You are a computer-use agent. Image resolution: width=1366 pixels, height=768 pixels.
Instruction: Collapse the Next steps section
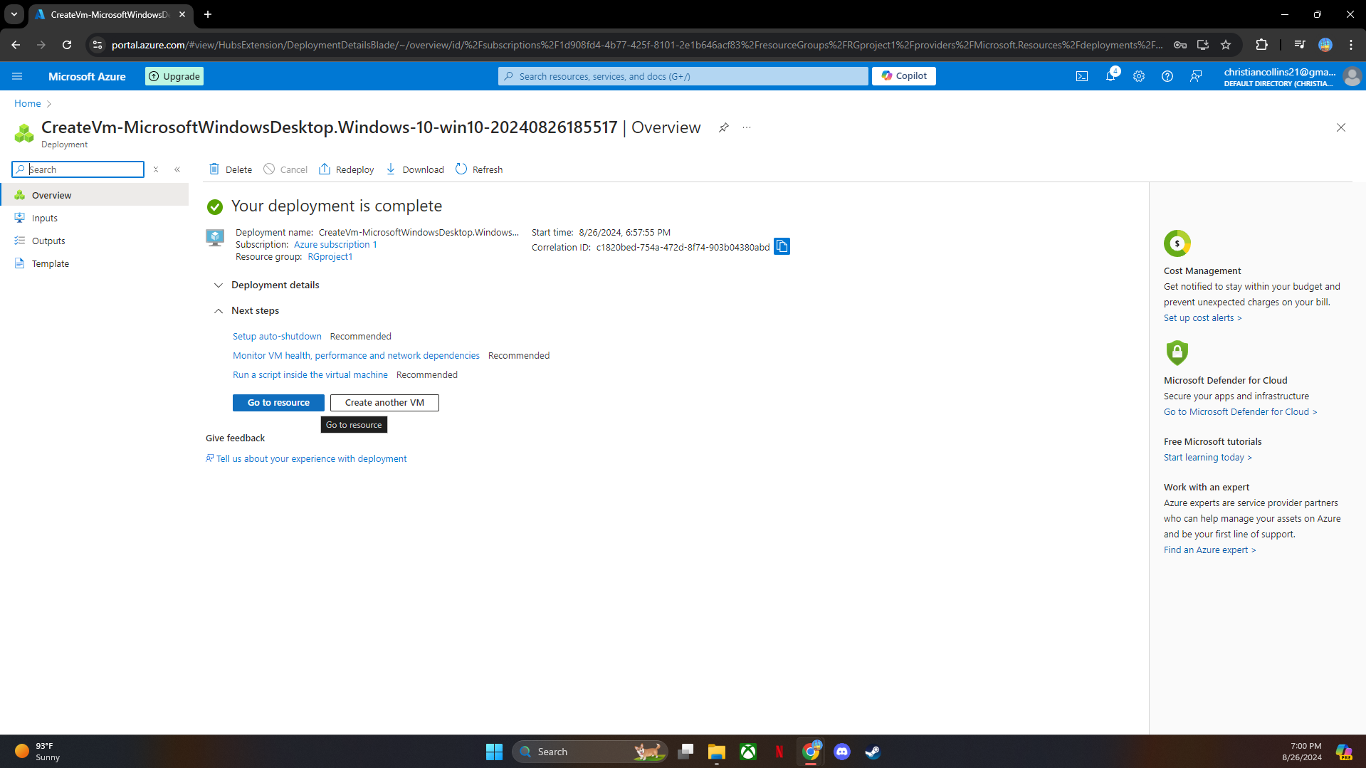tap(218, 311)
